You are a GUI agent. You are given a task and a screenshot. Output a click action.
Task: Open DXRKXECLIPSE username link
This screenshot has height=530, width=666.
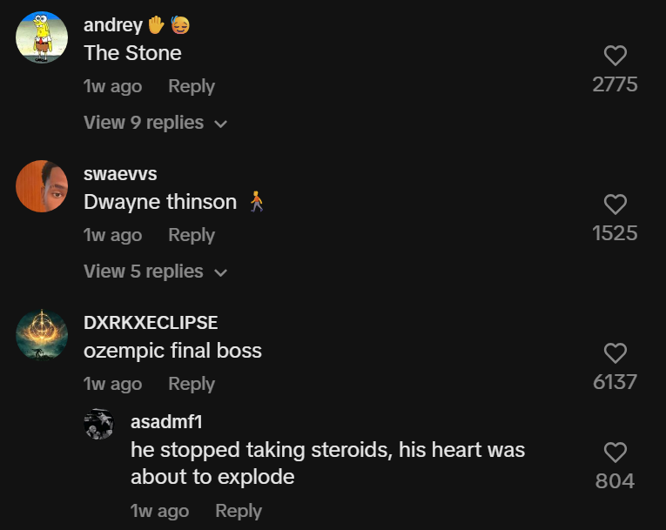(x=151, y=323)
